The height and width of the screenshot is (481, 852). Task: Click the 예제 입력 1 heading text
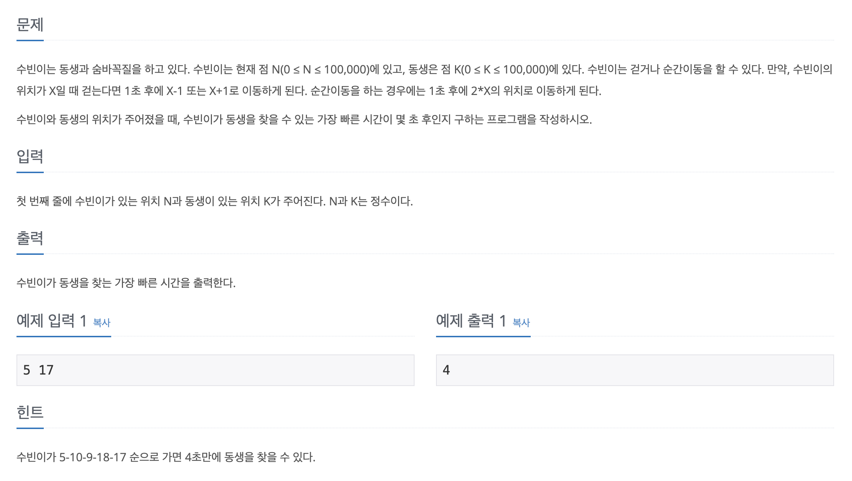[x=52, y=321]
